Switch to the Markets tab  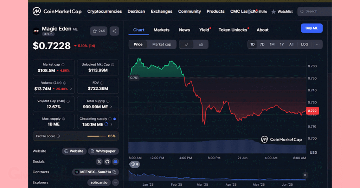click(161, 30)
